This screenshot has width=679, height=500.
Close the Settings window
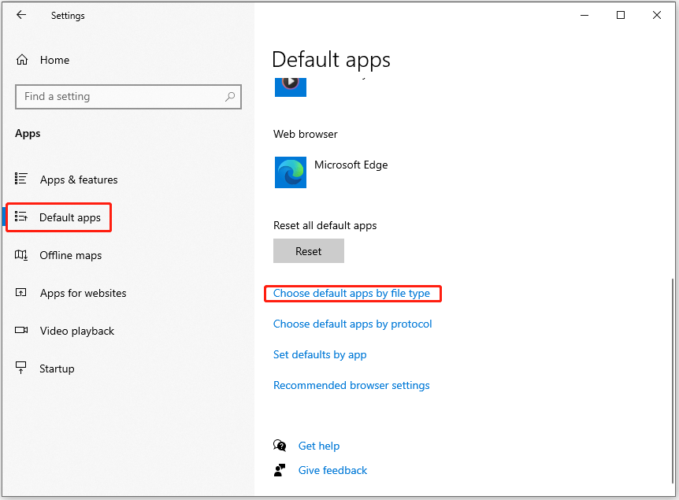click(657, 15)
